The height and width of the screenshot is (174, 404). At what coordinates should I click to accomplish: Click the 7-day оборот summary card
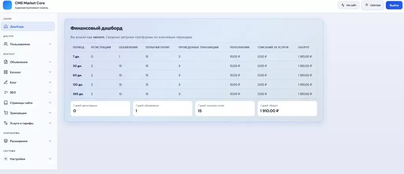287,109
